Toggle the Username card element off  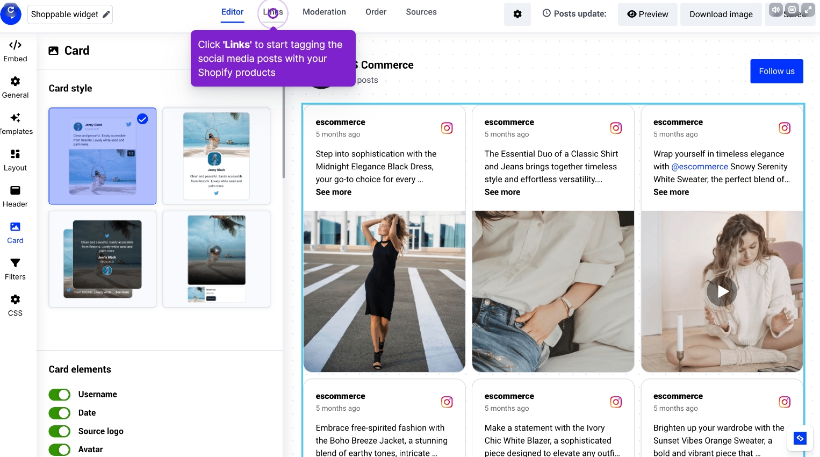coord(59,394)
